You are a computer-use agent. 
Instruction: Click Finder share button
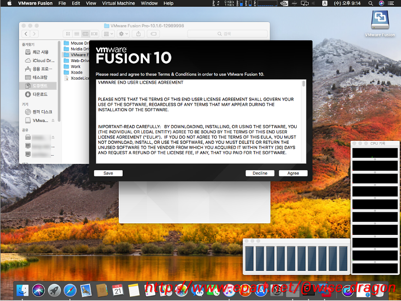[x=138, y=34]
